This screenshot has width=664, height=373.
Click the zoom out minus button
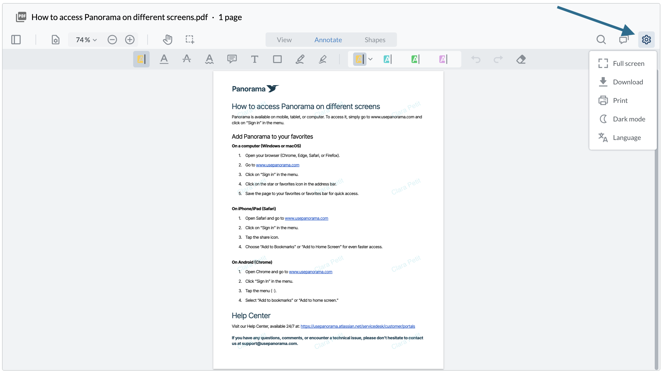coord(112,40)
